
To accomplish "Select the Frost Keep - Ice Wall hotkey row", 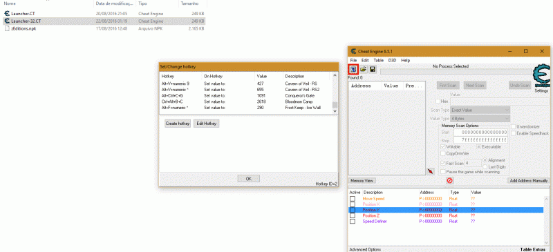I will point(246,108).
